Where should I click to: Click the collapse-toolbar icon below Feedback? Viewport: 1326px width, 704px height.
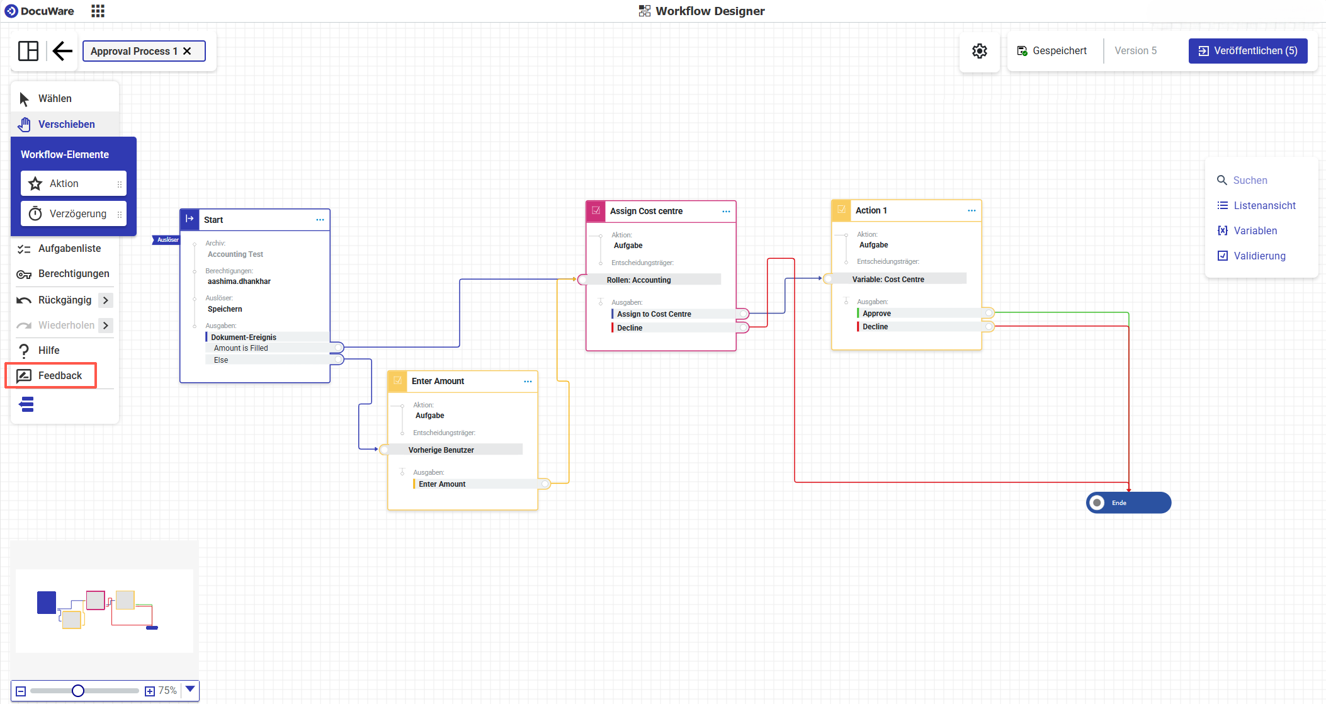(26, 404)
